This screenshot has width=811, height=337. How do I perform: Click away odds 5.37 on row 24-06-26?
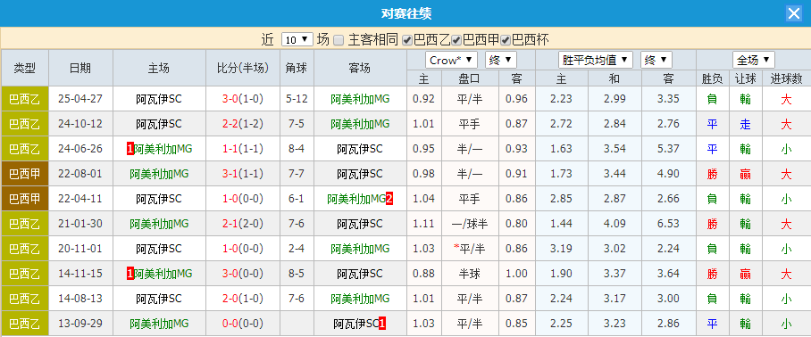668,149
